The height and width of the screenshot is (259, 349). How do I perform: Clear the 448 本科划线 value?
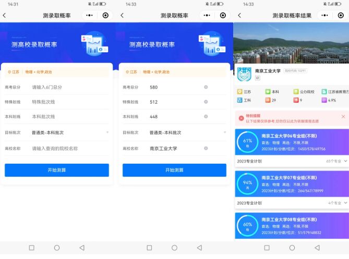click(206, 117)
